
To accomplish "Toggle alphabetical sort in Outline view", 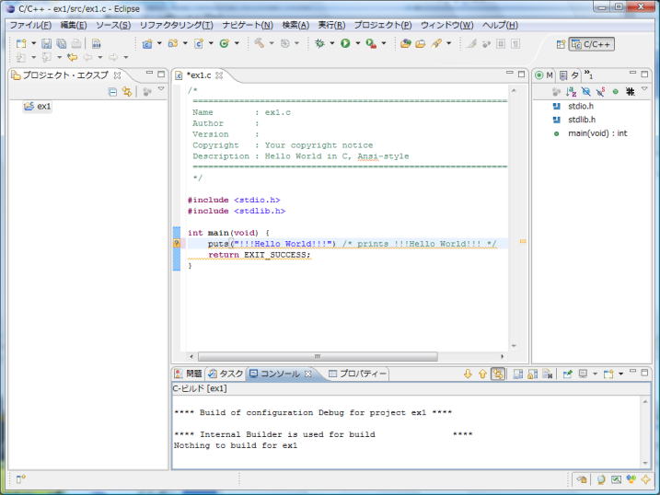I will (x=571, y=92).
